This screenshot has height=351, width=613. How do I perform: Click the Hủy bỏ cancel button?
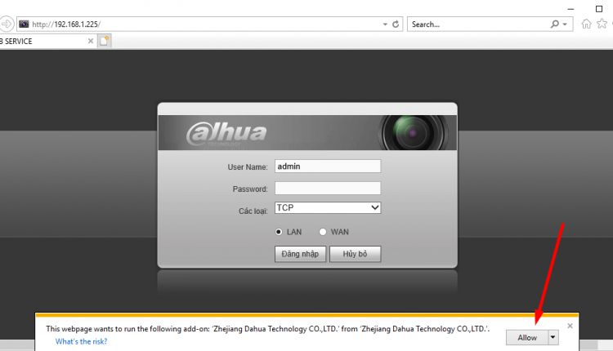pyautogui.click(x=355, y=254)
